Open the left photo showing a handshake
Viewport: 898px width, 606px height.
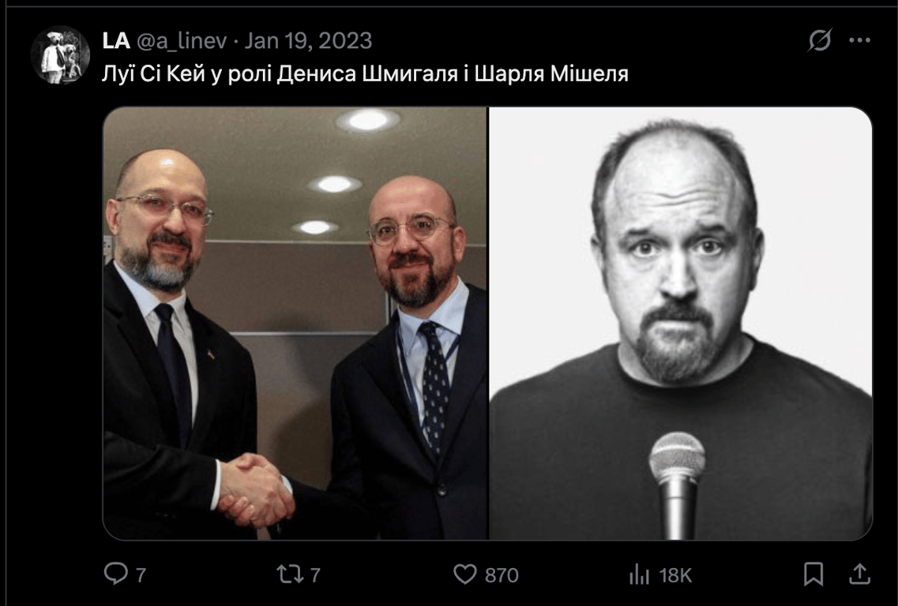[295, 324]
